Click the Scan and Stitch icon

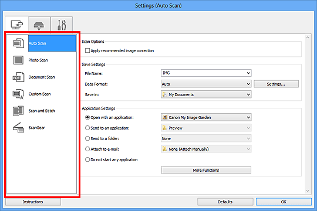click(18, 111)
